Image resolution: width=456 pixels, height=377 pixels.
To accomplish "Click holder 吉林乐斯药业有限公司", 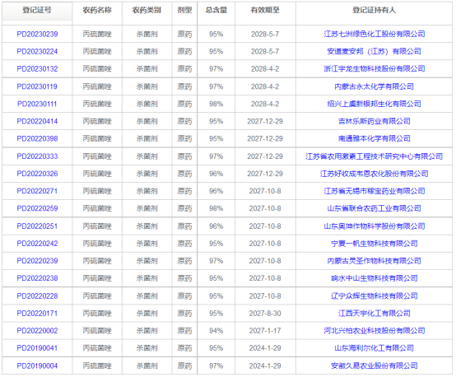I will [x=375, y=121].
